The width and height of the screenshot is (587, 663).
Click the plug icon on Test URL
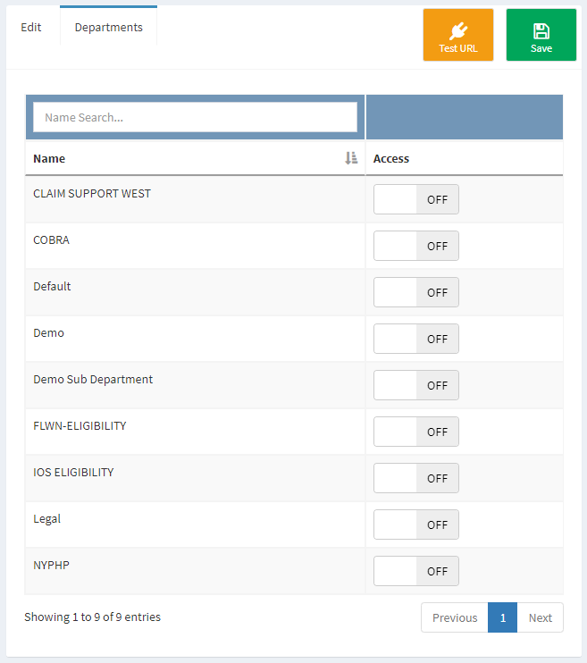click(458, 31)
